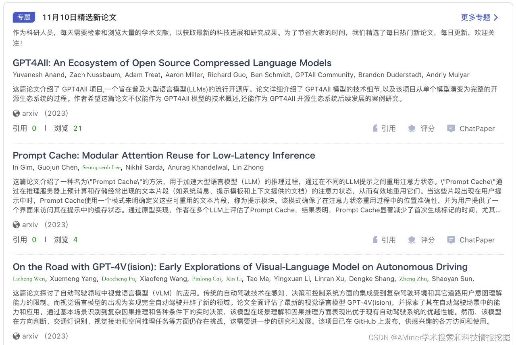Open the GPT4All paper title
This screenshot has height=345, width=516.
click(172, 63)
